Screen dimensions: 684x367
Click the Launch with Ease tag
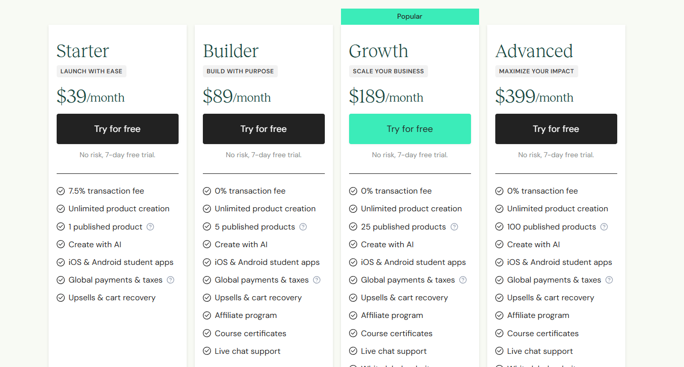coord(92,71)
